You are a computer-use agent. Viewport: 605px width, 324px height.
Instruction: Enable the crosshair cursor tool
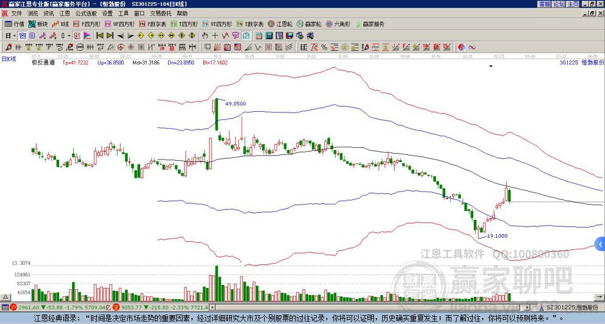pyautogui.click(x=215, y=36)
